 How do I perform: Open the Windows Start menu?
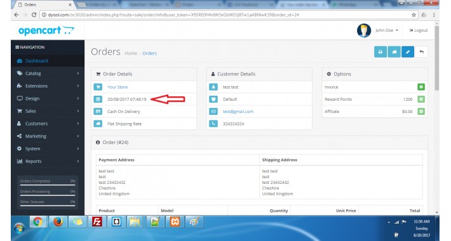point(19,228)
